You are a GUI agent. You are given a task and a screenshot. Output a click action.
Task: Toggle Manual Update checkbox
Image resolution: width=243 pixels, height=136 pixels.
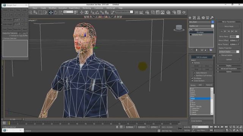[x=220, y=55]
